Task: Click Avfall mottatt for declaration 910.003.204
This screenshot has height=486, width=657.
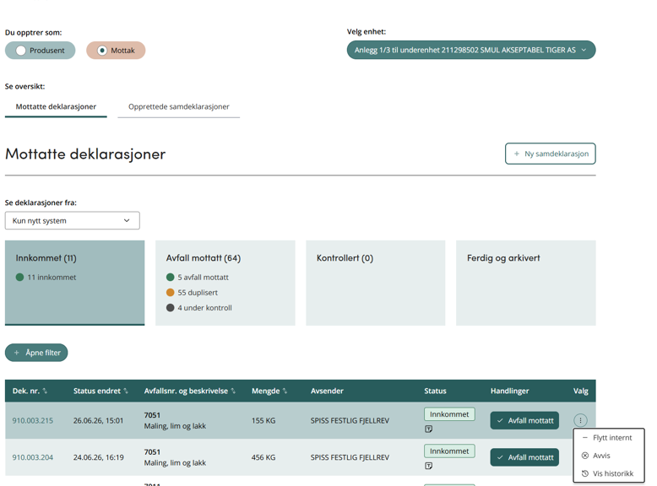Action: point(524,457)
